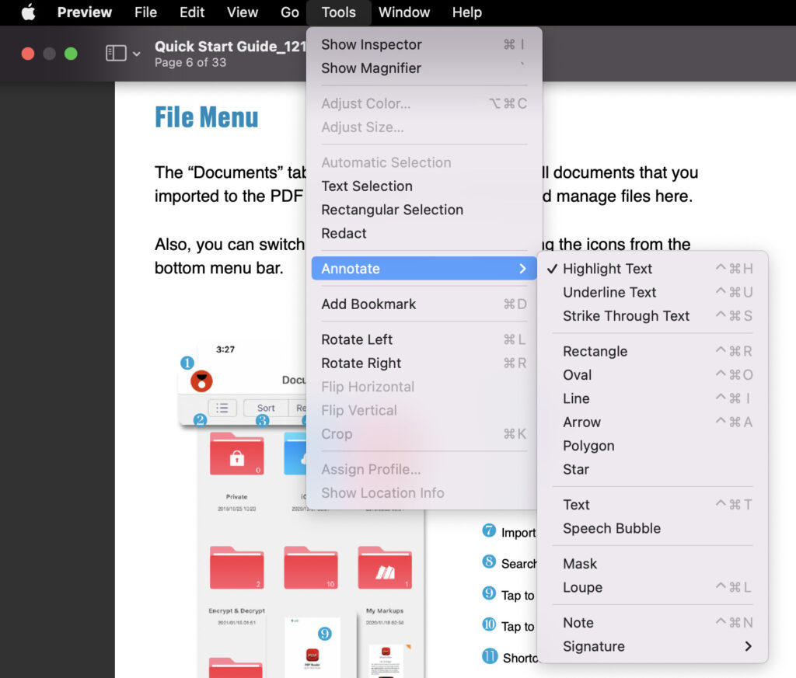Expand the sidebar view options chevron
Viewport: 796px width, 678px height.
click(x=137, y=54)
